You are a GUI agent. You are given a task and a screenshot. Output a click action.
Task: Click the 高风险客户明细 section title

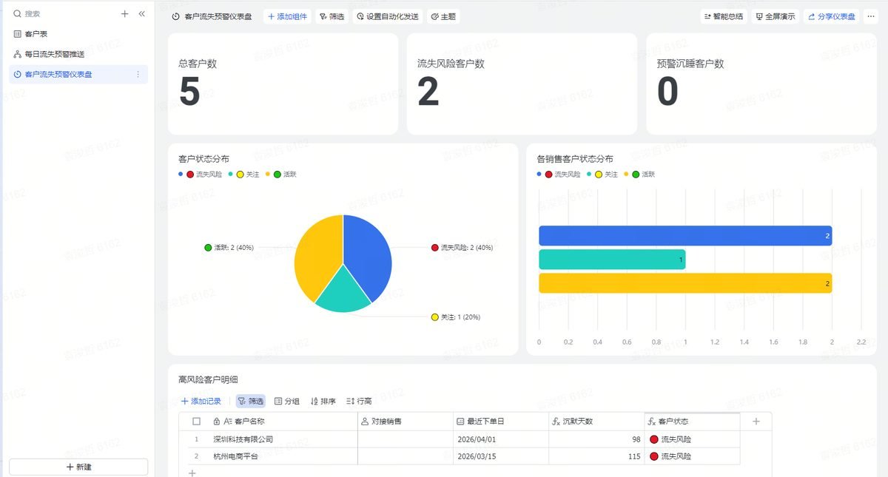[x=208, y=379]
